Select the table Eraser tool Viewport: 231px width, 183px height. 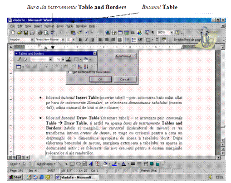coord(25,59)
